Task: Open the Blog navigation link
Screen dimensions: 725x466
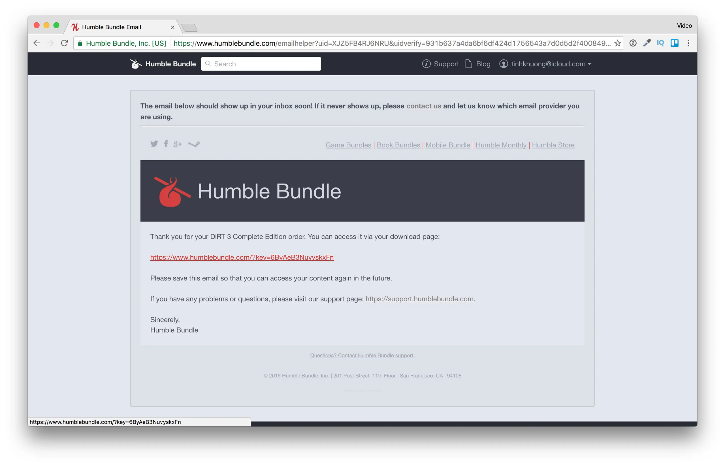Action: click(x=477, y=64)
